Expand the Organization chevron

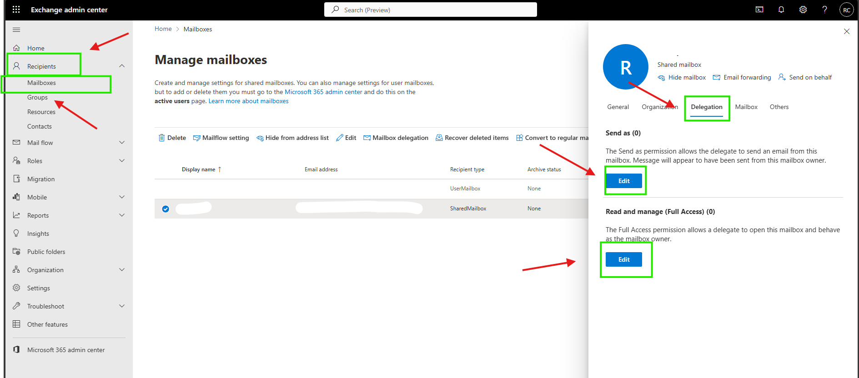122,270
